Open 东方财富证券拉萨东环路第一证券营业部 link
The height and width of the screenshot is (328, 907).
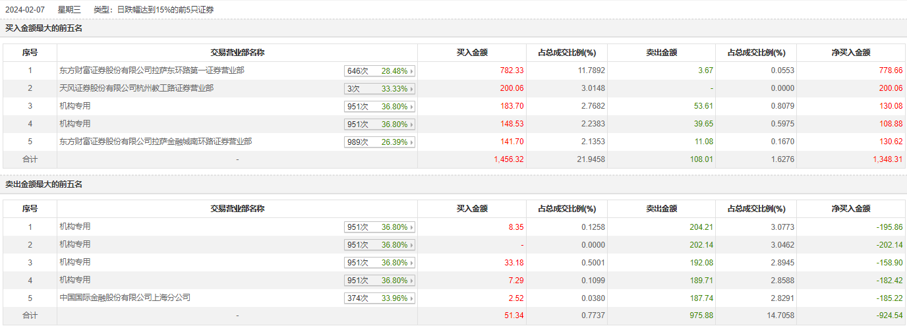[152, 70]
